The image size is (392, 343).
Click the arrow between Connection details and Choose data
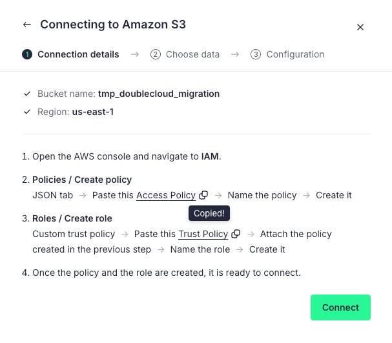(135, 54)
